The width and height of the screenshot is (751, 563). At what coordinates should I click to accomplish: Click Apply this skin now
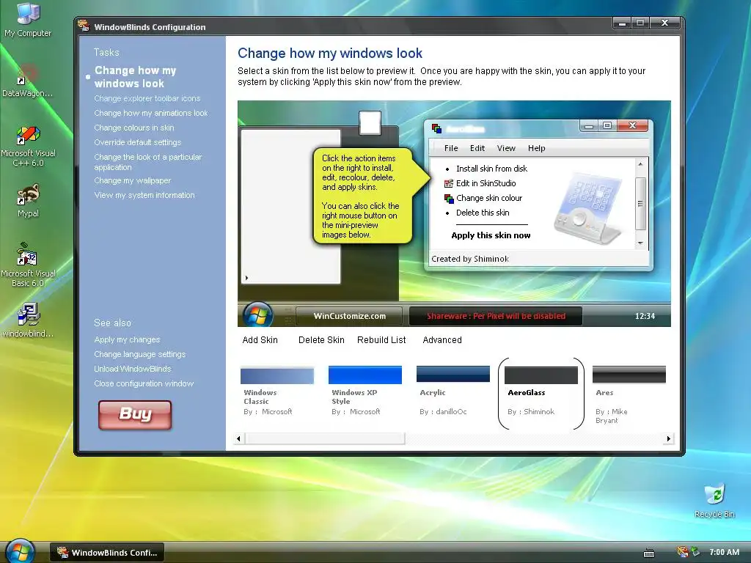[491, 235]
